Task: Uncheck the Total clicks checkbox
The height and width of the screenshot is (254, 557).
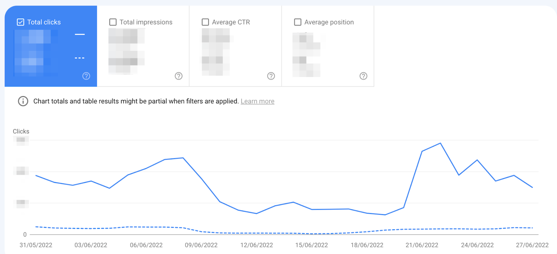Action: click(21, 22)
